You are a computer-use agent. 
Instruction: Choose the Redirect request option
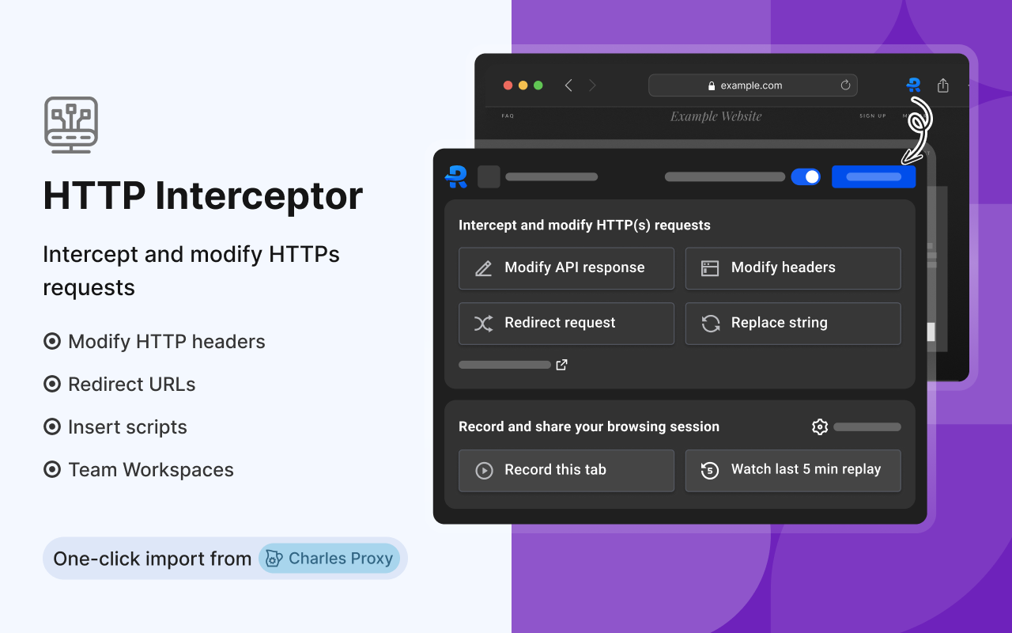click(x=566, y=324)
